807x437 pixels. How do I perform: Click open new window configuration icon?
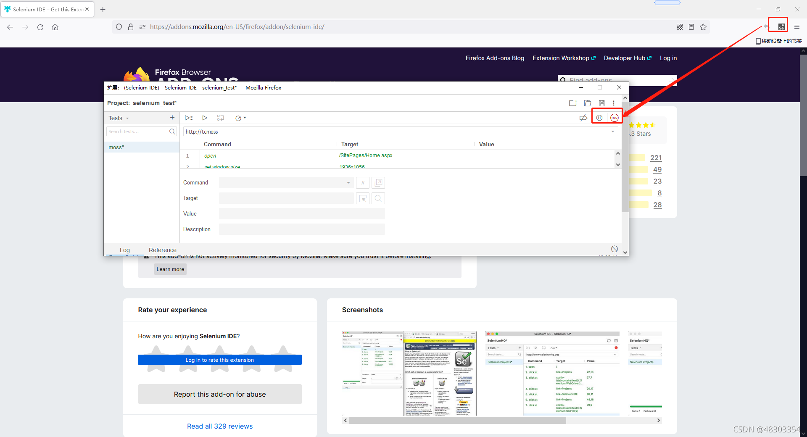tap(379, 183)
